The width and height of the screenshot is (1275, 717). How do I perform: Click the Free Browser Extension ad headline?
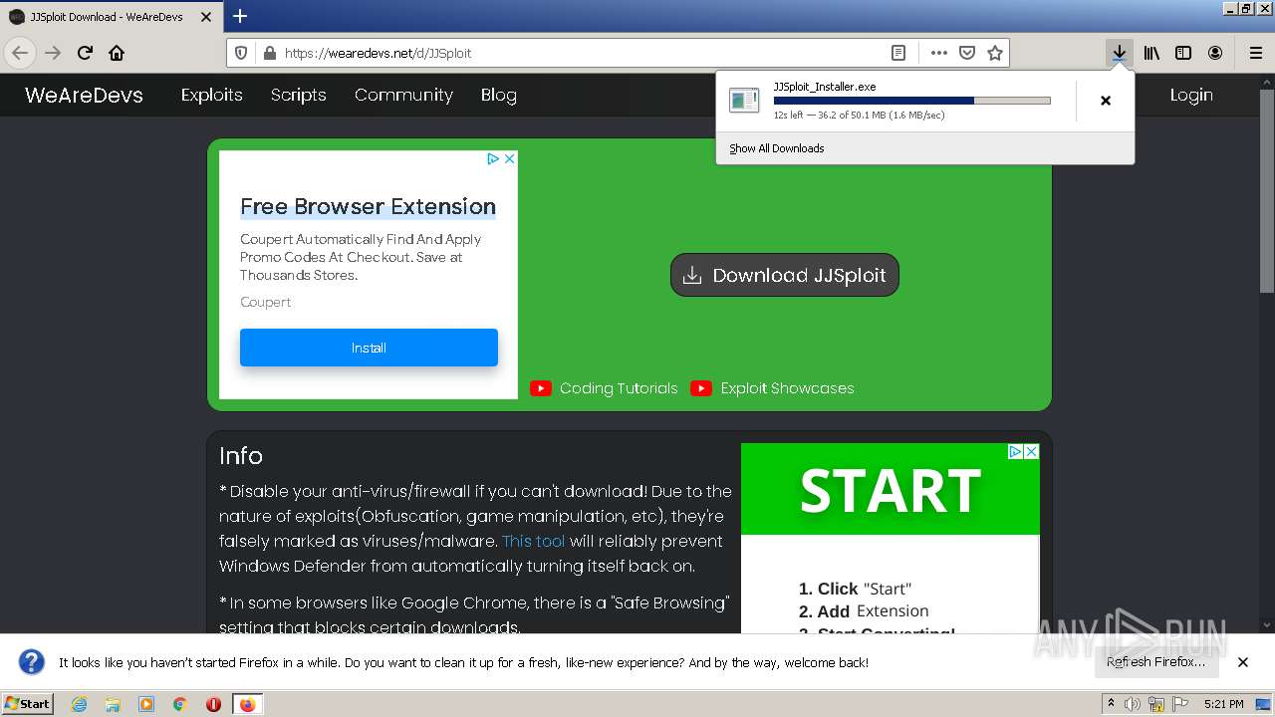[x=368, y=206]
